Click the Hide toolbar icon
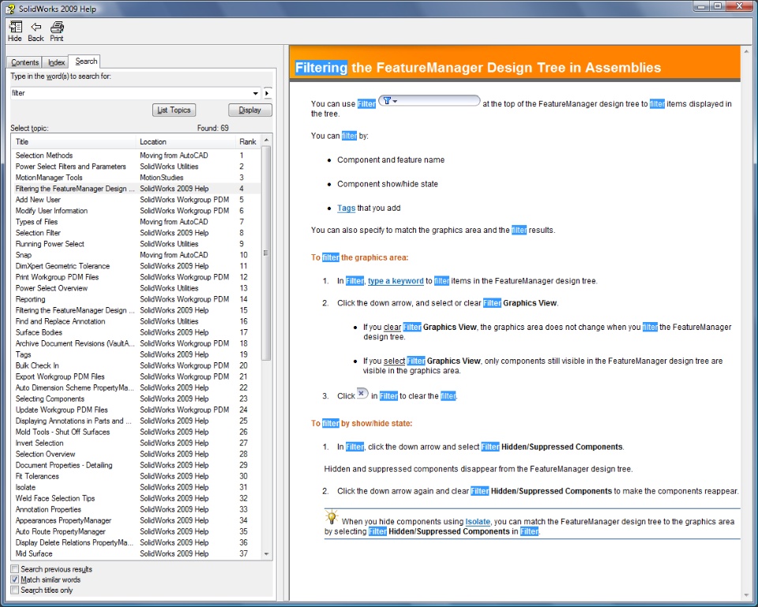Screen dimensions: 758x607 pos(15,32)
